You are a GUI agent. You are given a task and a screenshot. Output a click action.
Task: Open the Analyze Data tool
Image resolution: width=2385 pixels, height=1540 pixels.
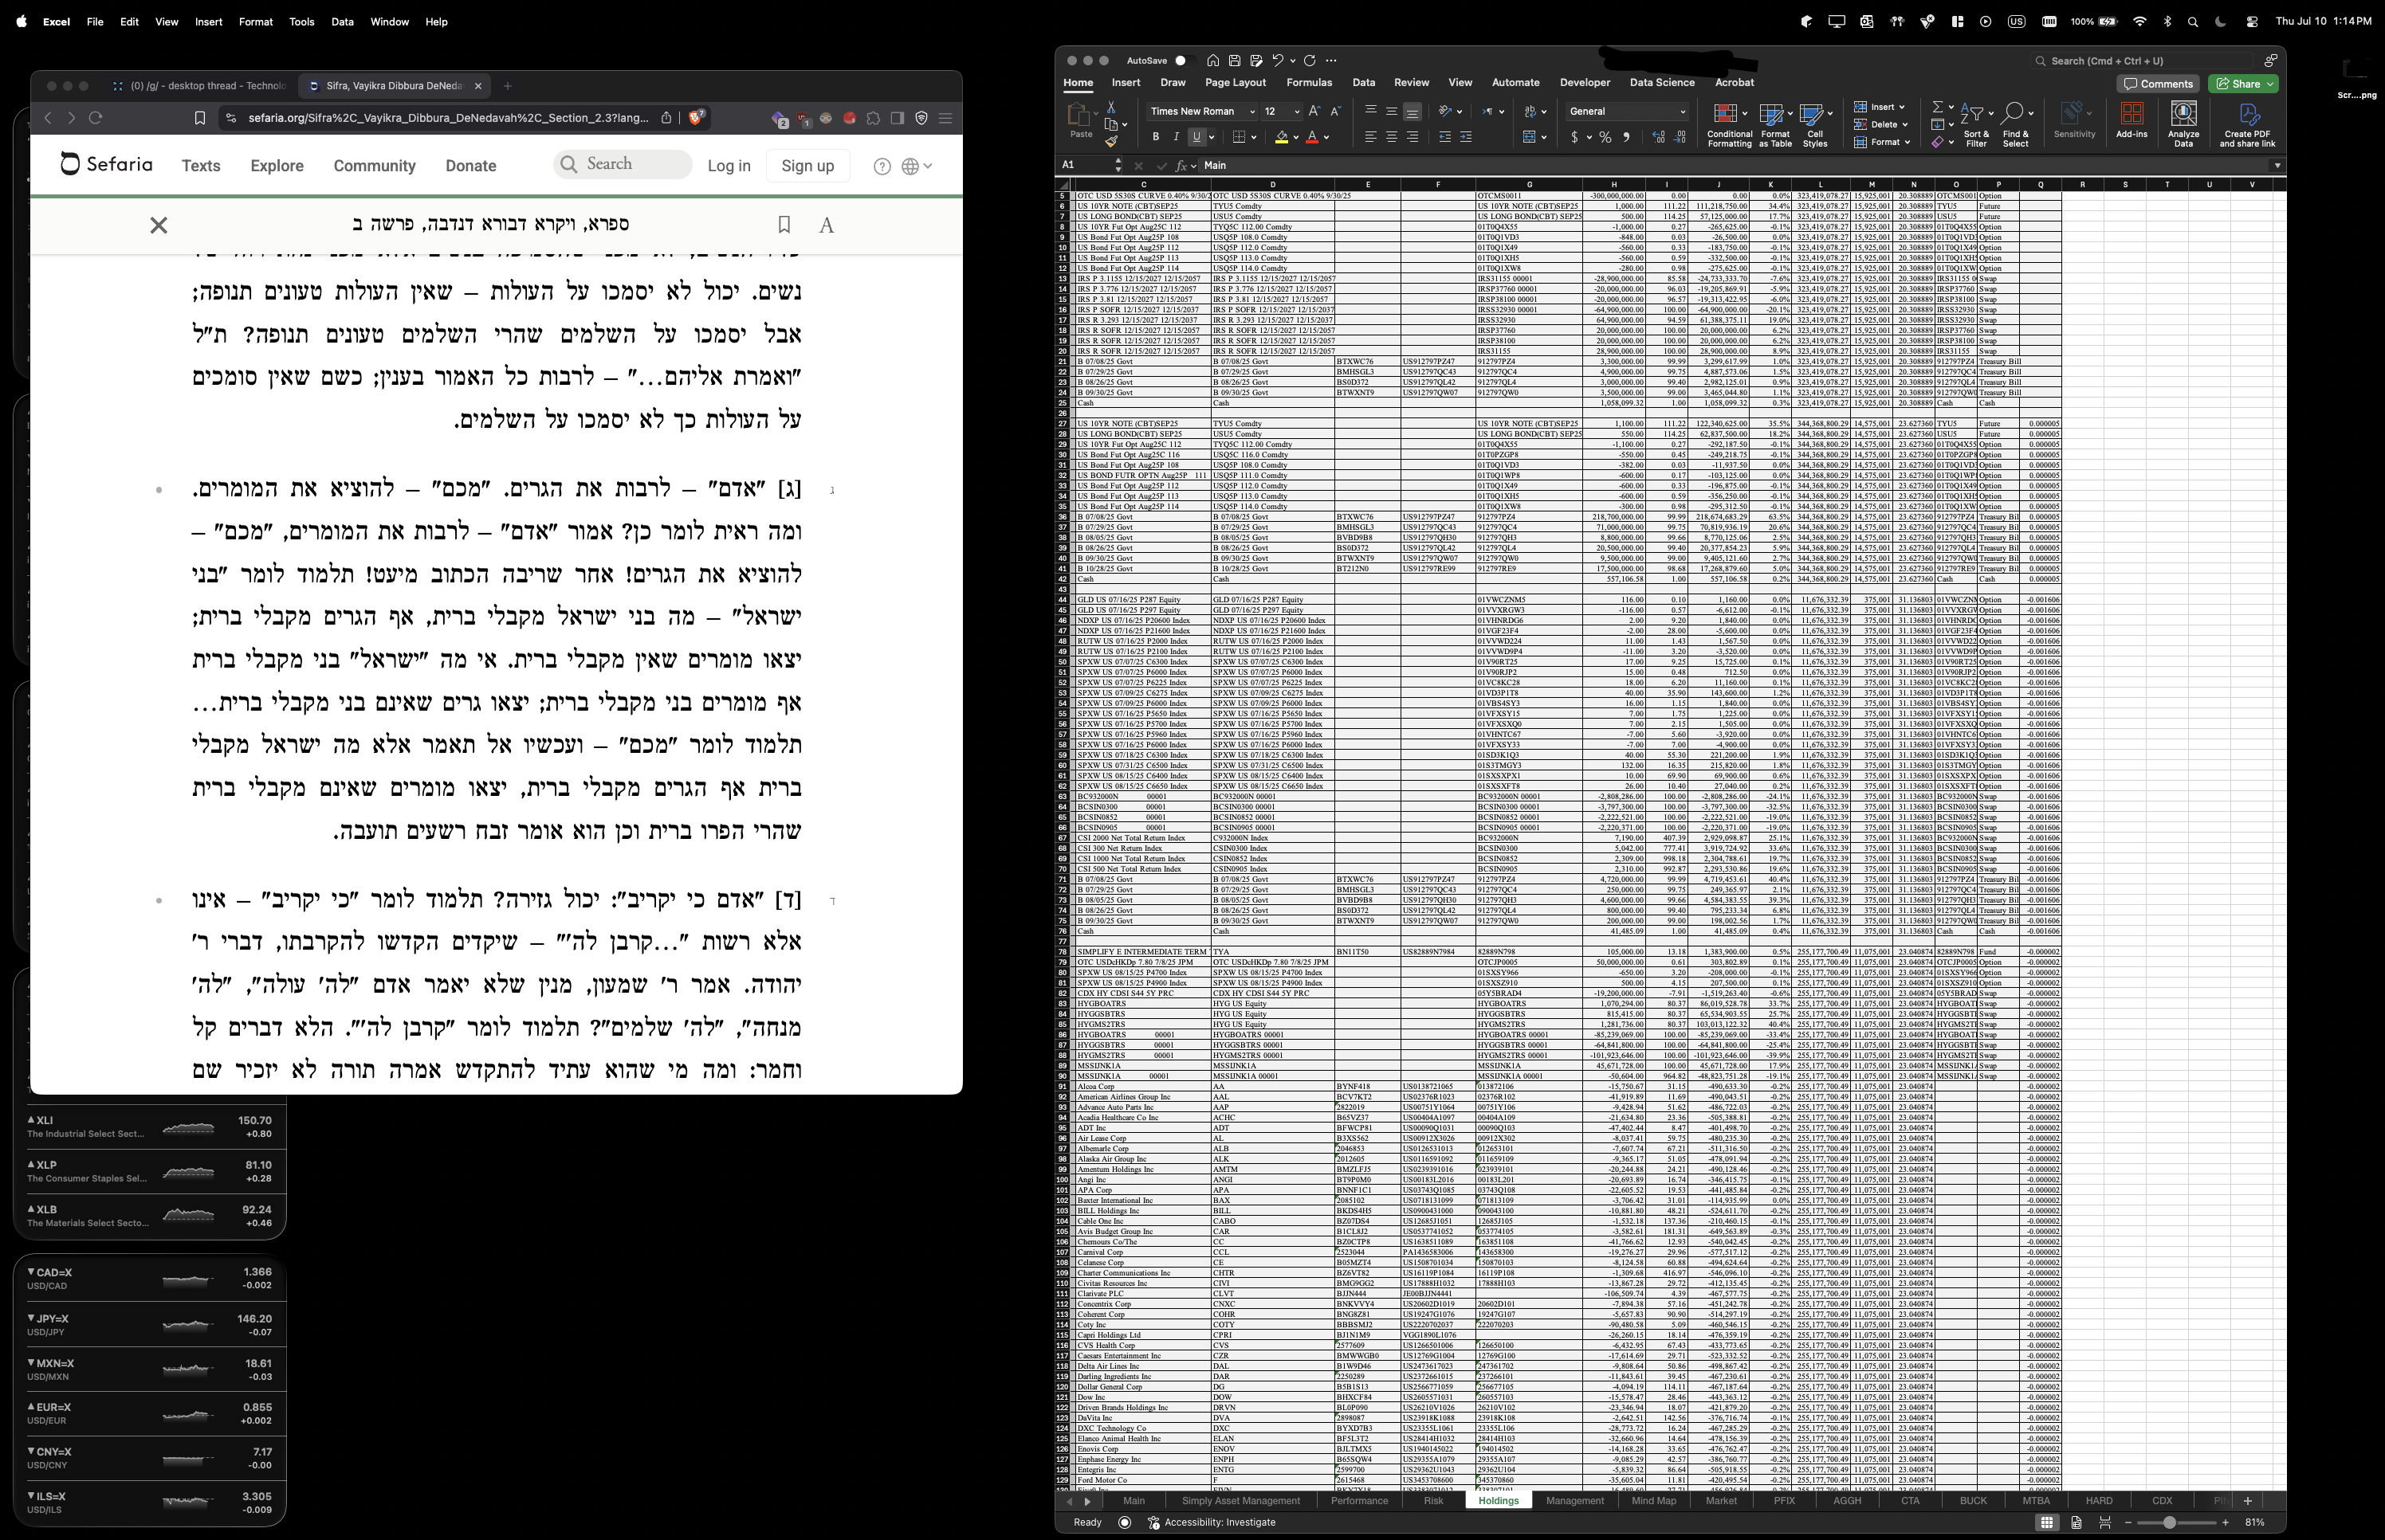[x=2183, y=124]
